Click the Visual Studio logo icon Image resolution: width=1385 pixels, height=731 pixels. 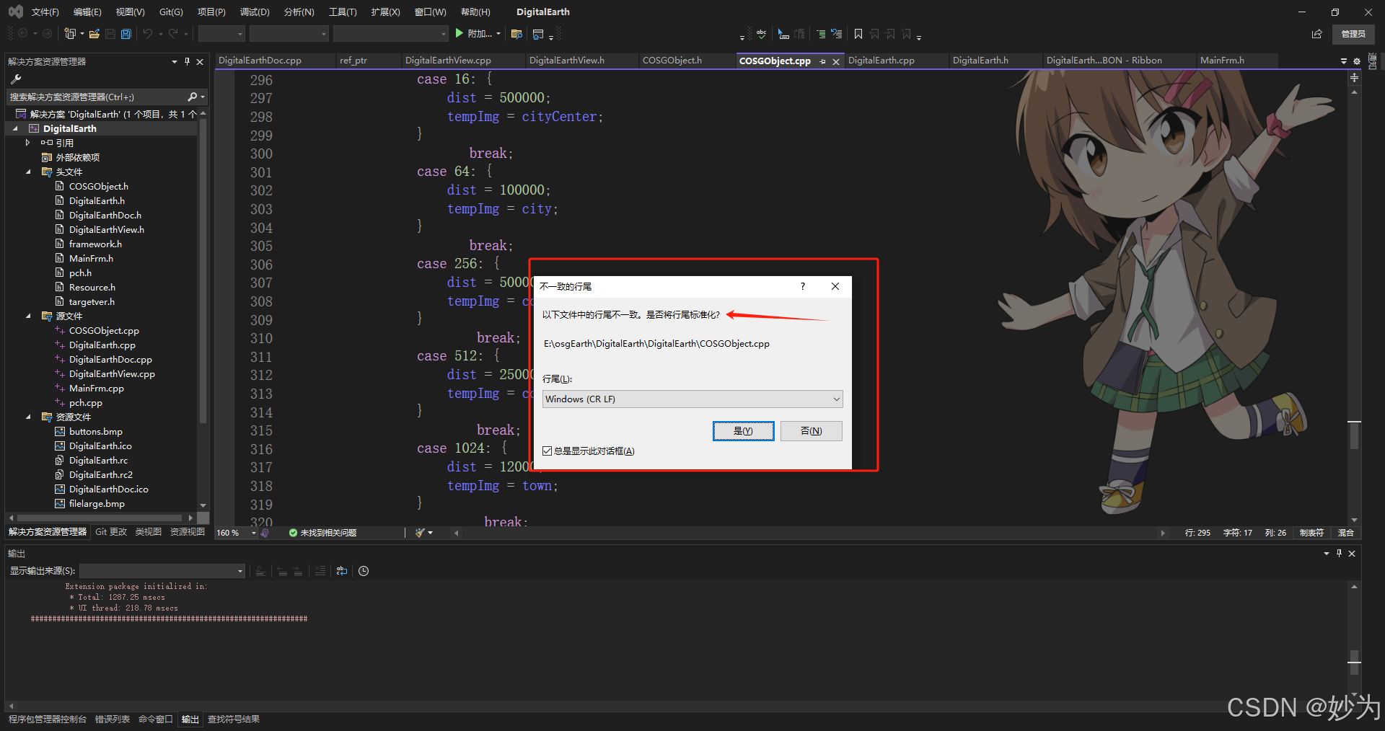pos(16,12)
